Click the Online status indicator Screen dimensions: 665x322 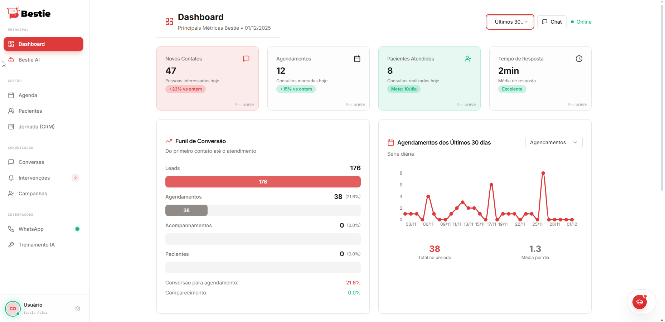click(581, 22)
